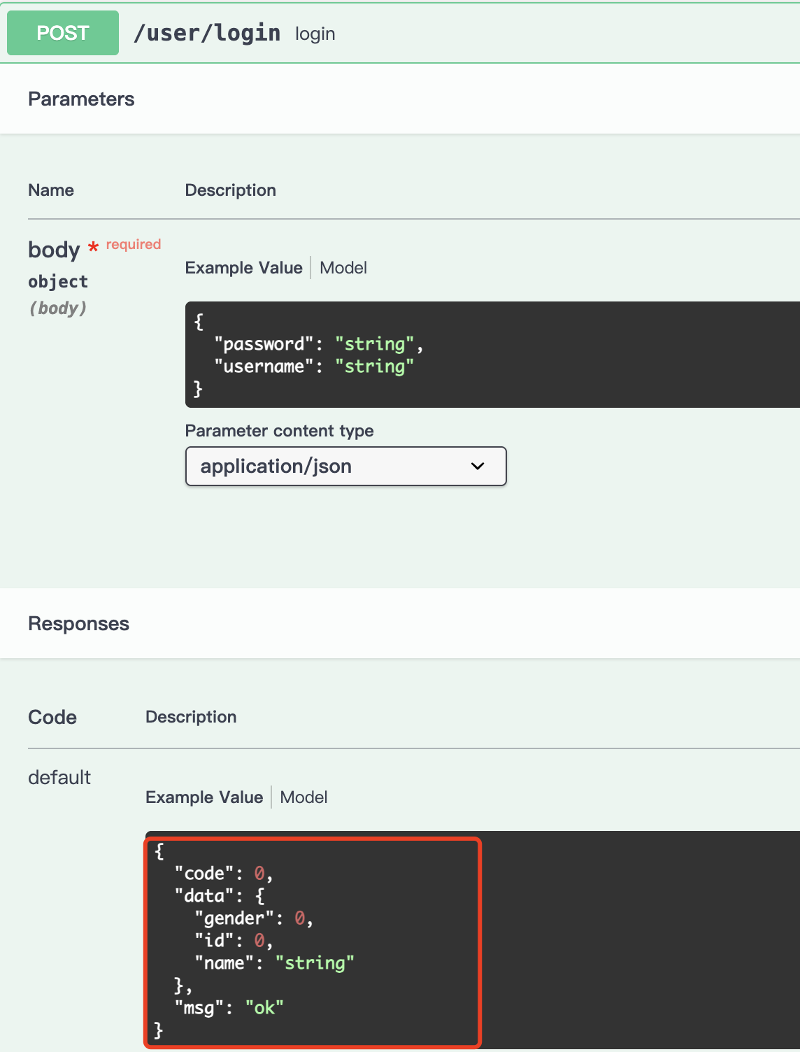Click the "gender" field in the response example

(234, 918)
